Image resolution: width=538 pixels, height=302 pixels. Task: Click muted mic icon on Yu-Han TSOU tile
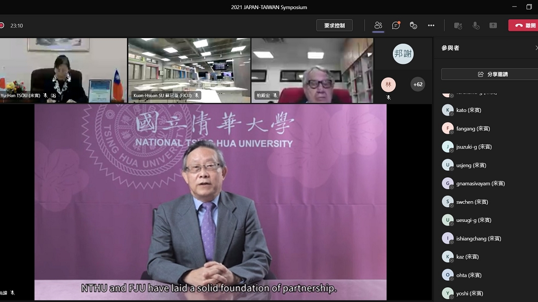tap(45, 96)
